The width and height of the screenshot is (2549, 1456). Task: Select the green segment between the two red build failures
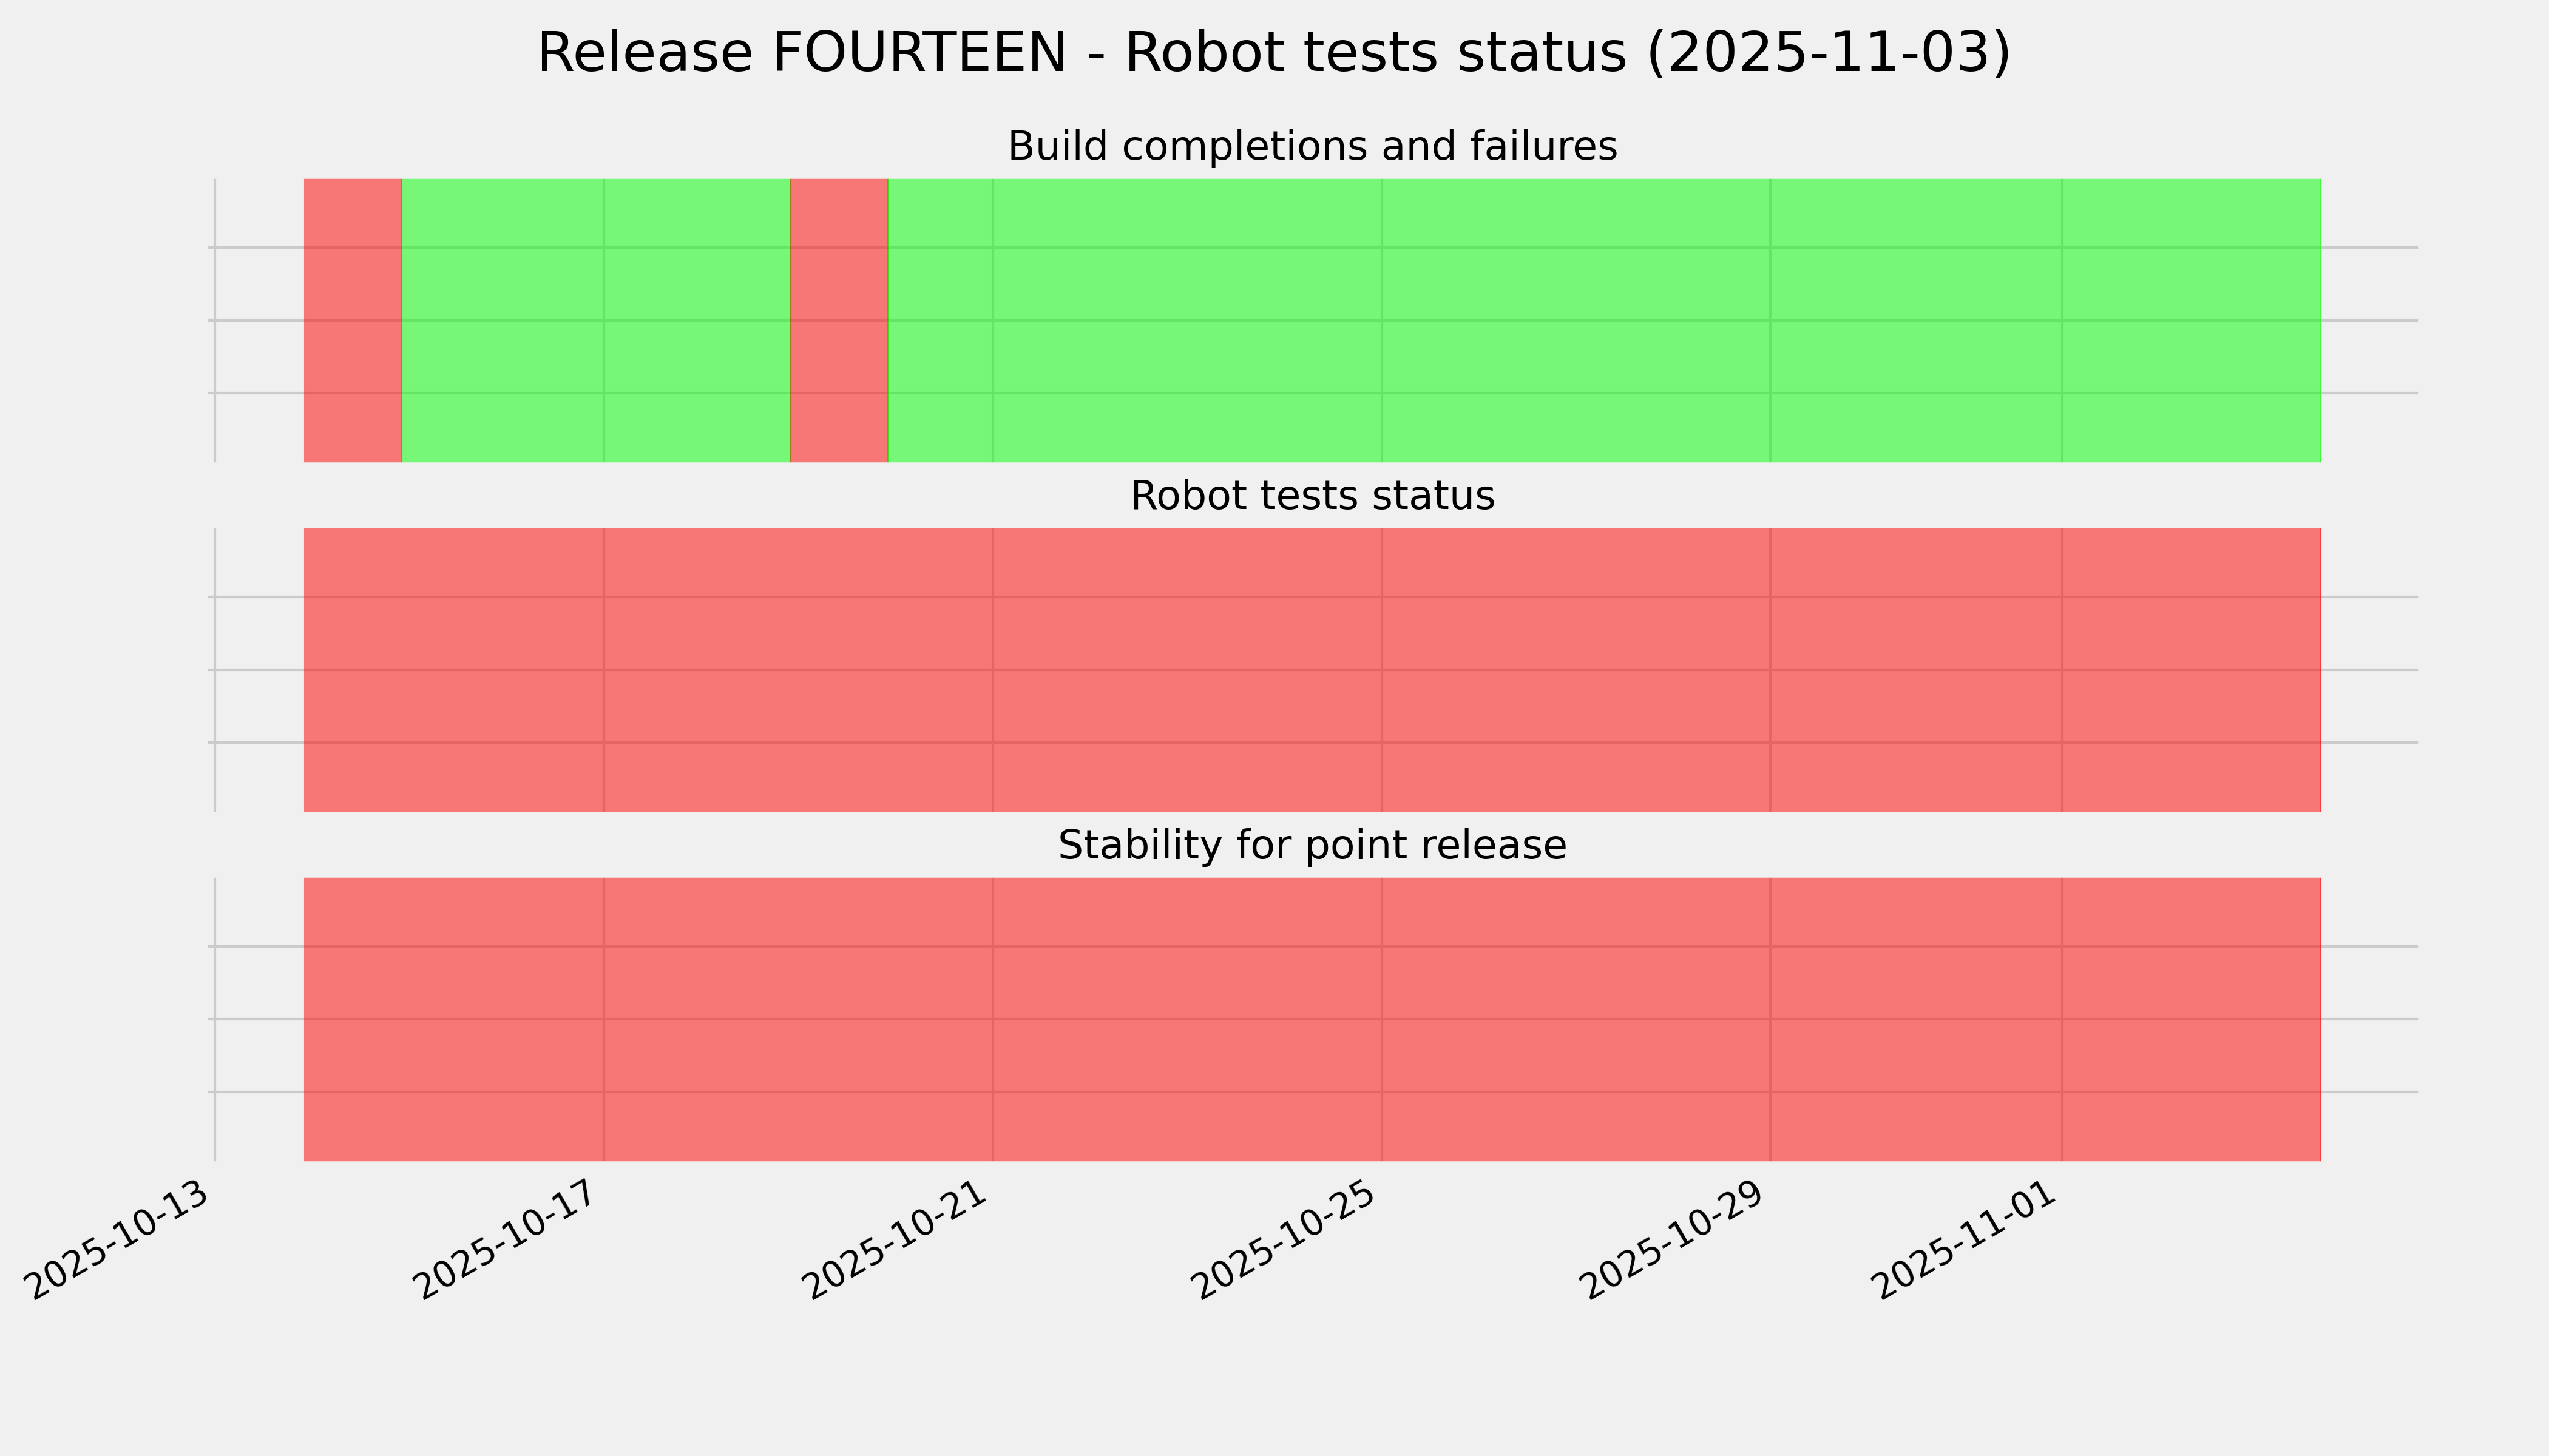pos(595,320)
